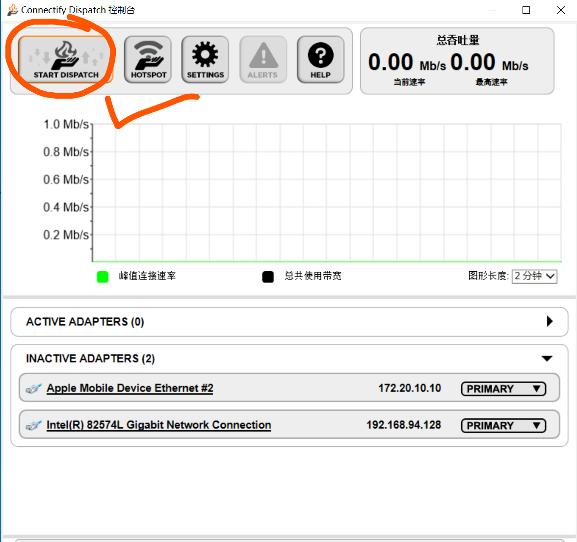Open the Alerts warning icon

[x=263, y=60]
